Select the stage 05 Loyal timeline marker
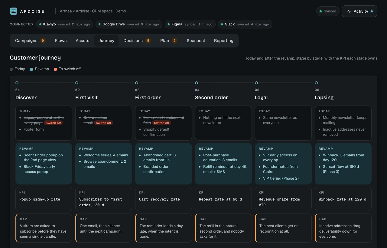387x248 pixels. (x=256, y=83)
